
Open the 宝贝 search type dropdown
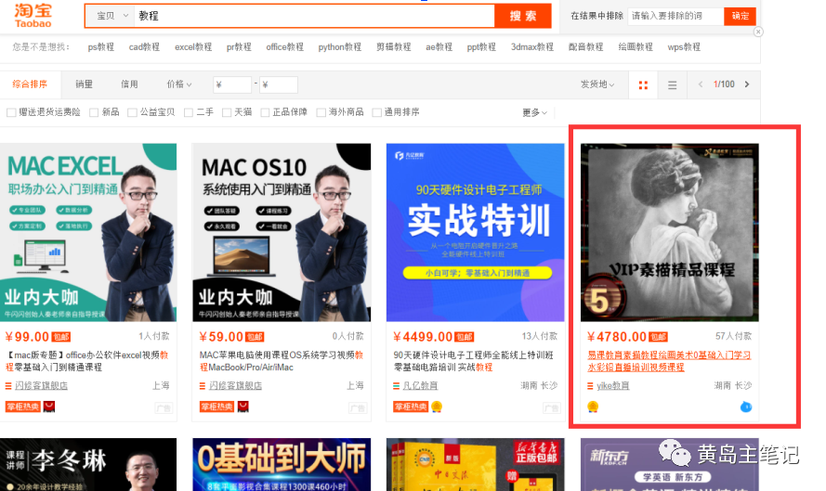point(110,16)
